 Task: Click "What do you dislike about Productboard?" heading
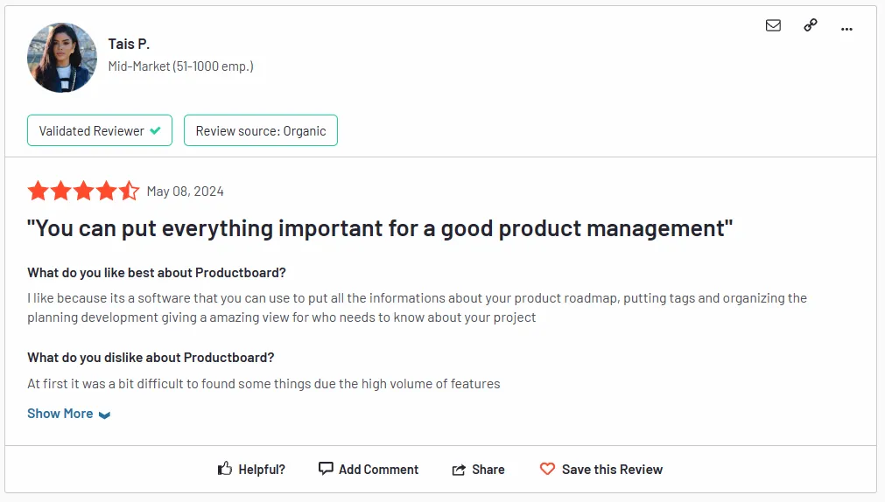(x=151, y=358)
